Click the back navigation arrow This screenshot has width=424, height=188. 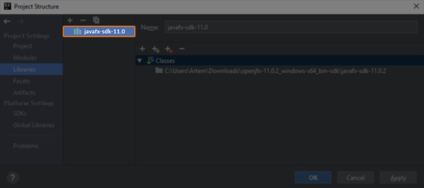[7, 22]
